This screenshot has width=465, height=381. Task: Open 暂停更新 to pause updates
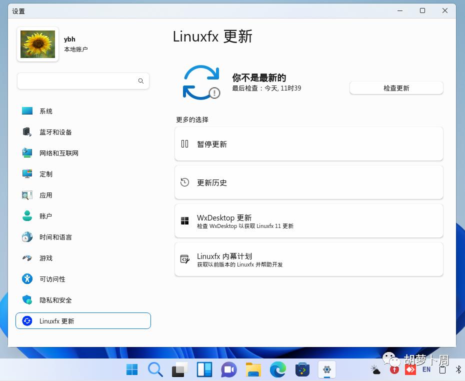308,143
